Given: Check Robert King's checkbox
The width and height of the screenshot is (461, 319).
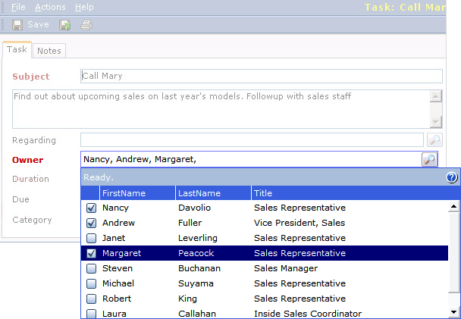Looking at the screenshot, I should click(x=91, y=299).
